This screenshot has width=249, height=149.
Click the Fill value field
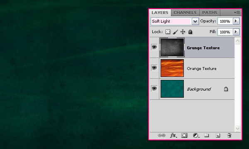(225, 32)
